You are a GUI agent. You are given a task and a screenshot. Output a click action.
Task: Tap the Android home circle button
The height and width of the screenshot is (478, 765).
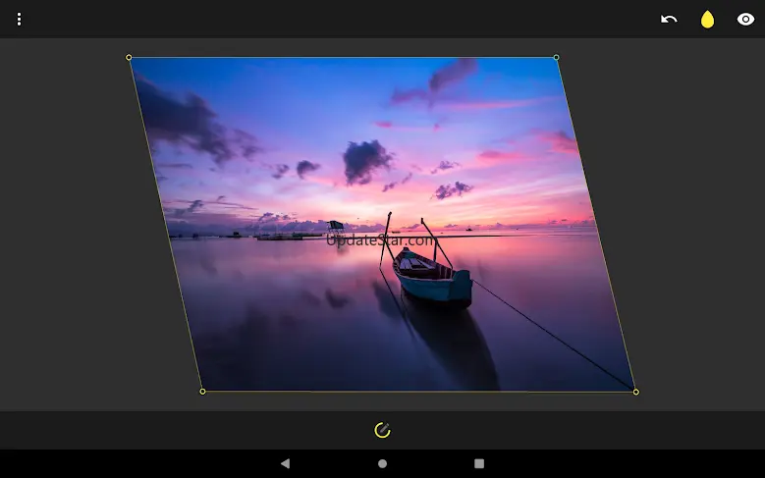pos(383,463)
